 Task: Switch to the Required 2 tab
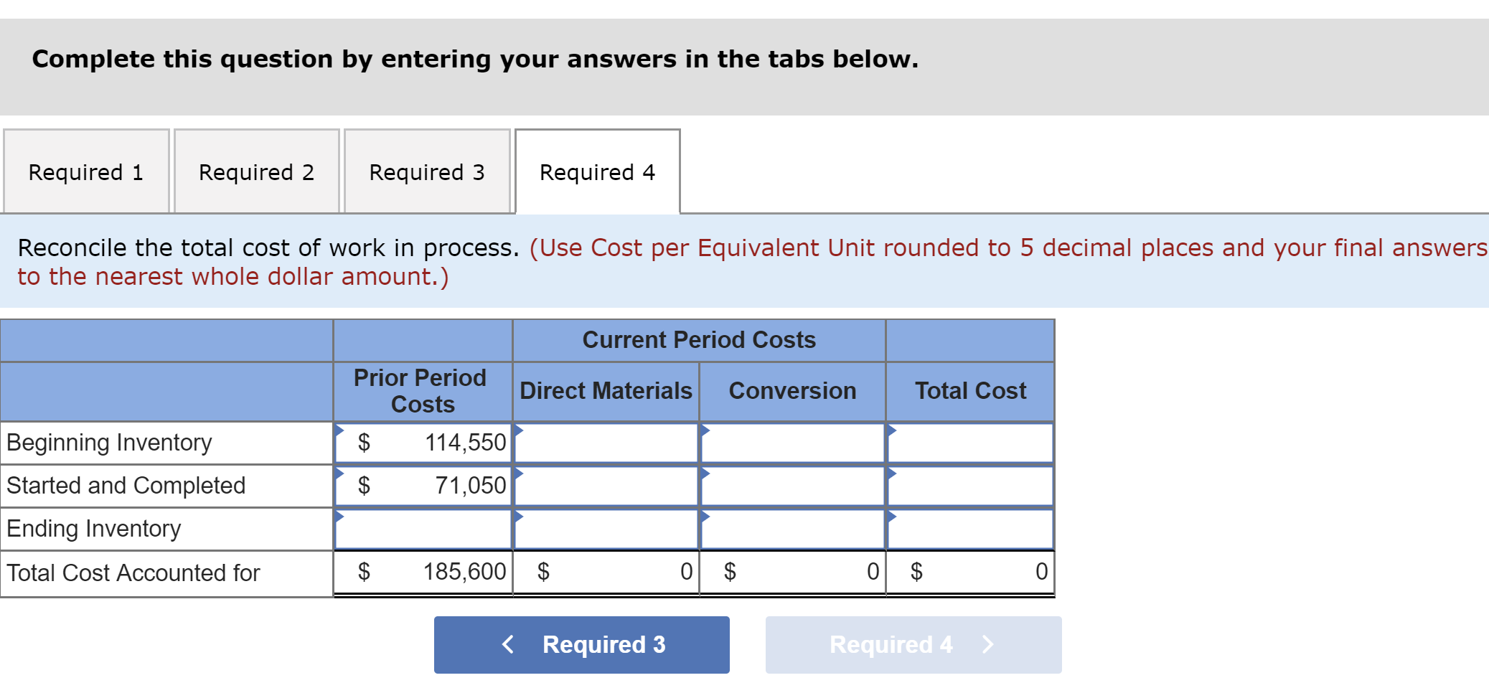[256, 171]
